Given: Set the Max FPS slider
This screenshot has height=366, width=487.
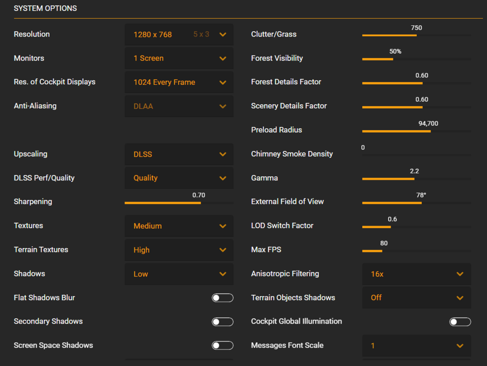Looking at the screenshot, I should (416, 251).
